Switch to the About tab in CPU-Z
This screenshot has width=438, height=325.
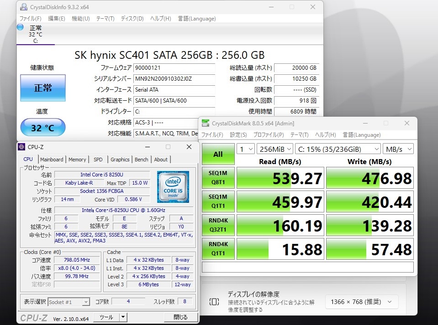pyautogui.click(x=161, y=160)
